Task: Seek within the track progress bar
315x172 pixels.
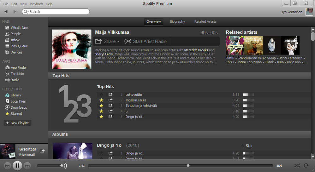Action: [x=181, y=166]
